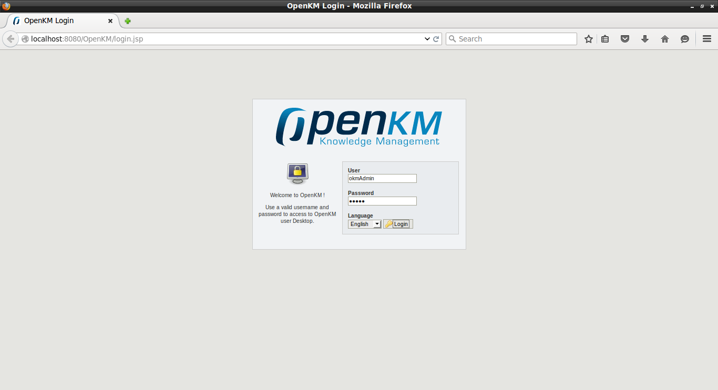
Task: Close the OpenKM Login tab
Action: 110,21
